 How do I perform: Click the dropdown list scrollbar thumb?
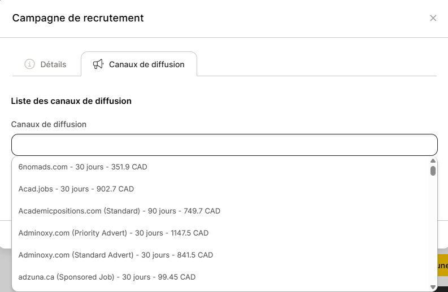pyautogui.click(x=433, y=171)
